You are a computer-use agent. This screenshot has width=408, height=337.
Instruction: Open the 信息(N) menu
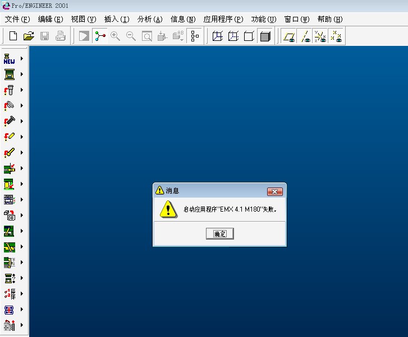tap(183, 19)
